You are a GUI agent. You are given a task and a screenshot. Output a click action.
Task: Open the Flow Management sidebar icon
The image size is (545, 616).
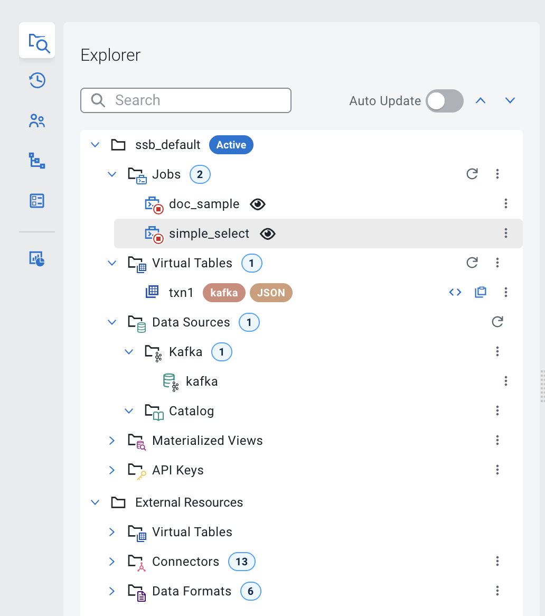(37, 161)
